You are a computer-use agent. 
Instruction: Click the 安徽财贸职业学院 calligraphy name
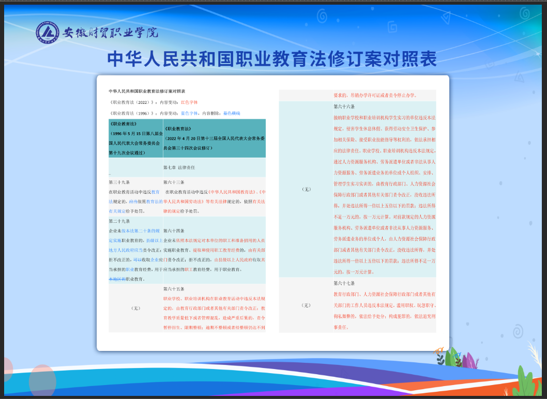pos(110,33)
